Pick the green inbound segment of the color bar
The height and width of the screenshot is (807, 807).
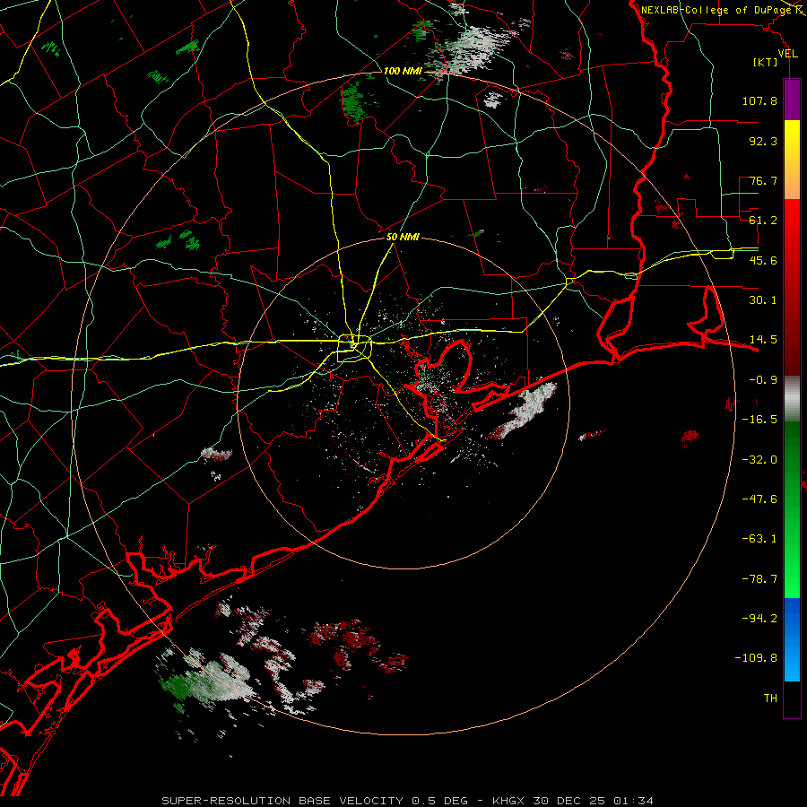point(792,509)
